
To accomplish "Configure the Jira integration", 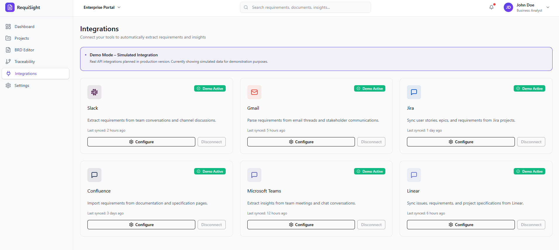I will click(x=461, y=142).
